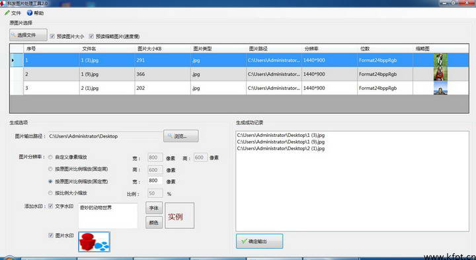Select the 按原图片比例缩放(固定高) radio option
The height and width of the screenshot is (260, 476).
[50, 169]
